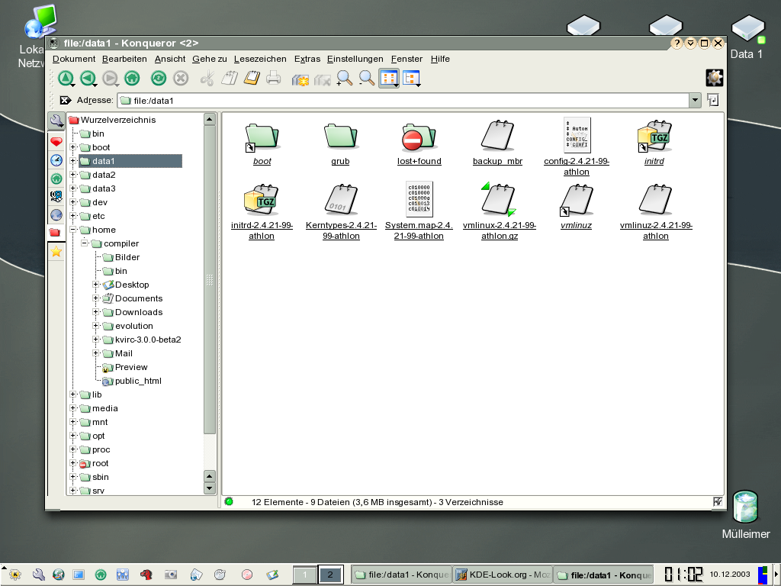This screenshot has width=781, height=586.
Task: Expand the boot folder in tree
Action: click(72, 147)
